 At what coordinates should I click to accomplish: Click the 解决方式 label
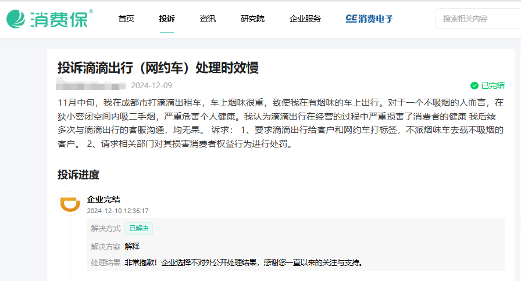106,229
